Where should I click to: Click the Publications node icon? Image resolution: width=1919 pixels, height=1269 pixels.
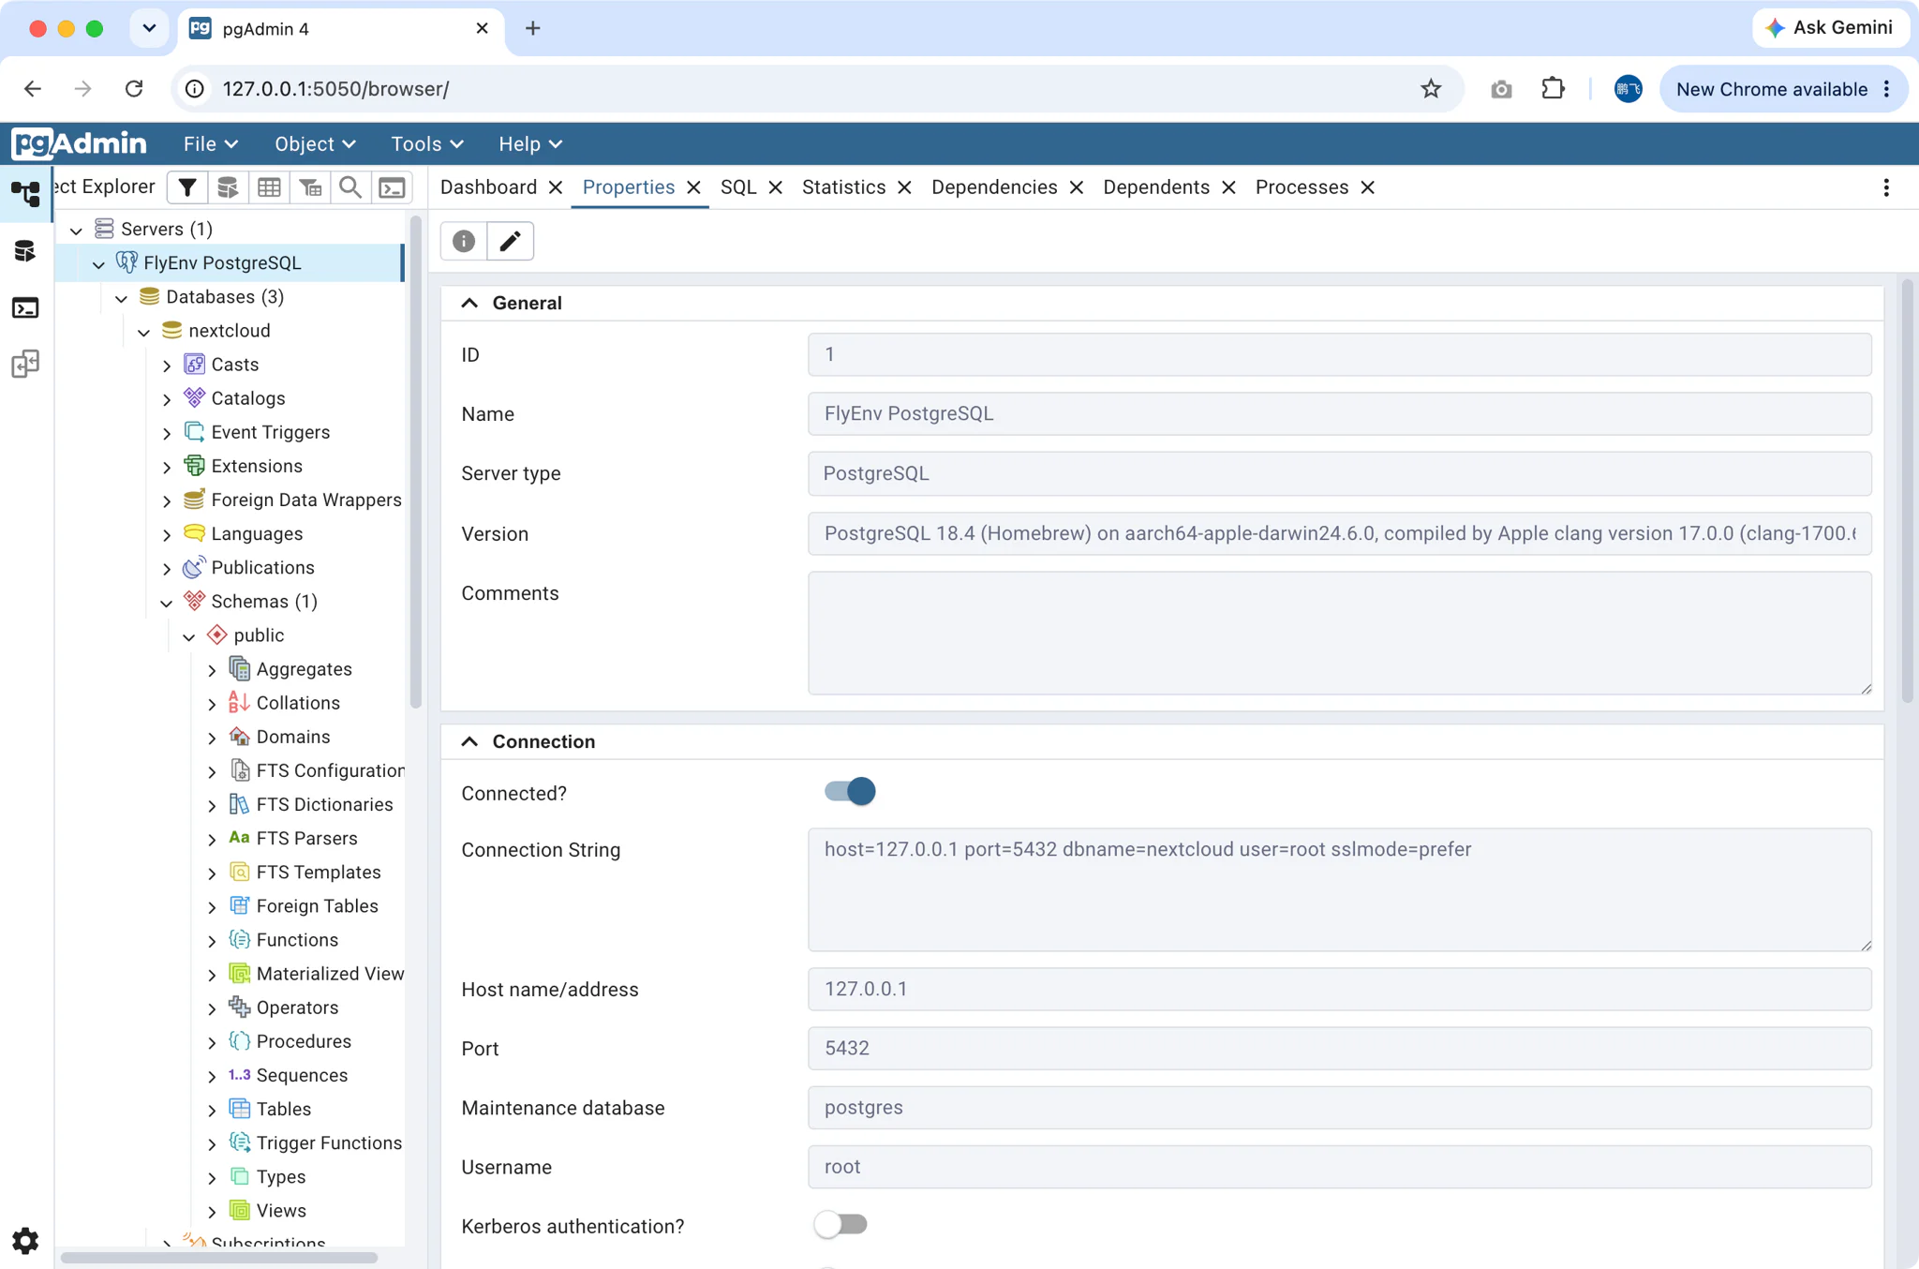click(194, 567)
